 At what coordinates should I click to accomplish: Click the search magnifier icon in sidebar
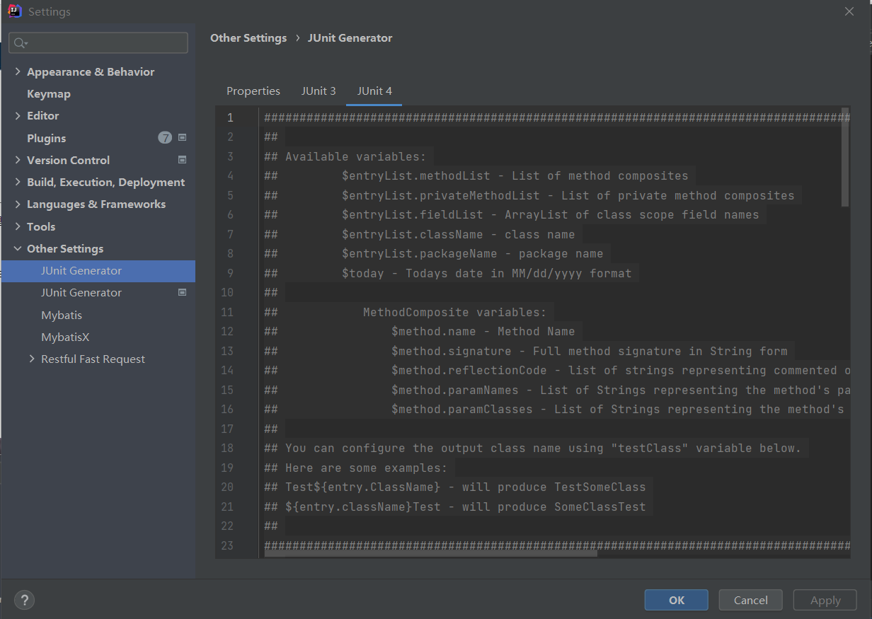coord(20,43)
